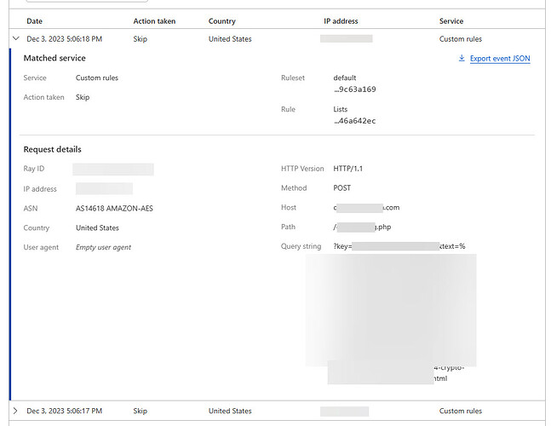Viewport: 551px width, 426px height.
Task: Click the POST method value
Action: (342, 188)
